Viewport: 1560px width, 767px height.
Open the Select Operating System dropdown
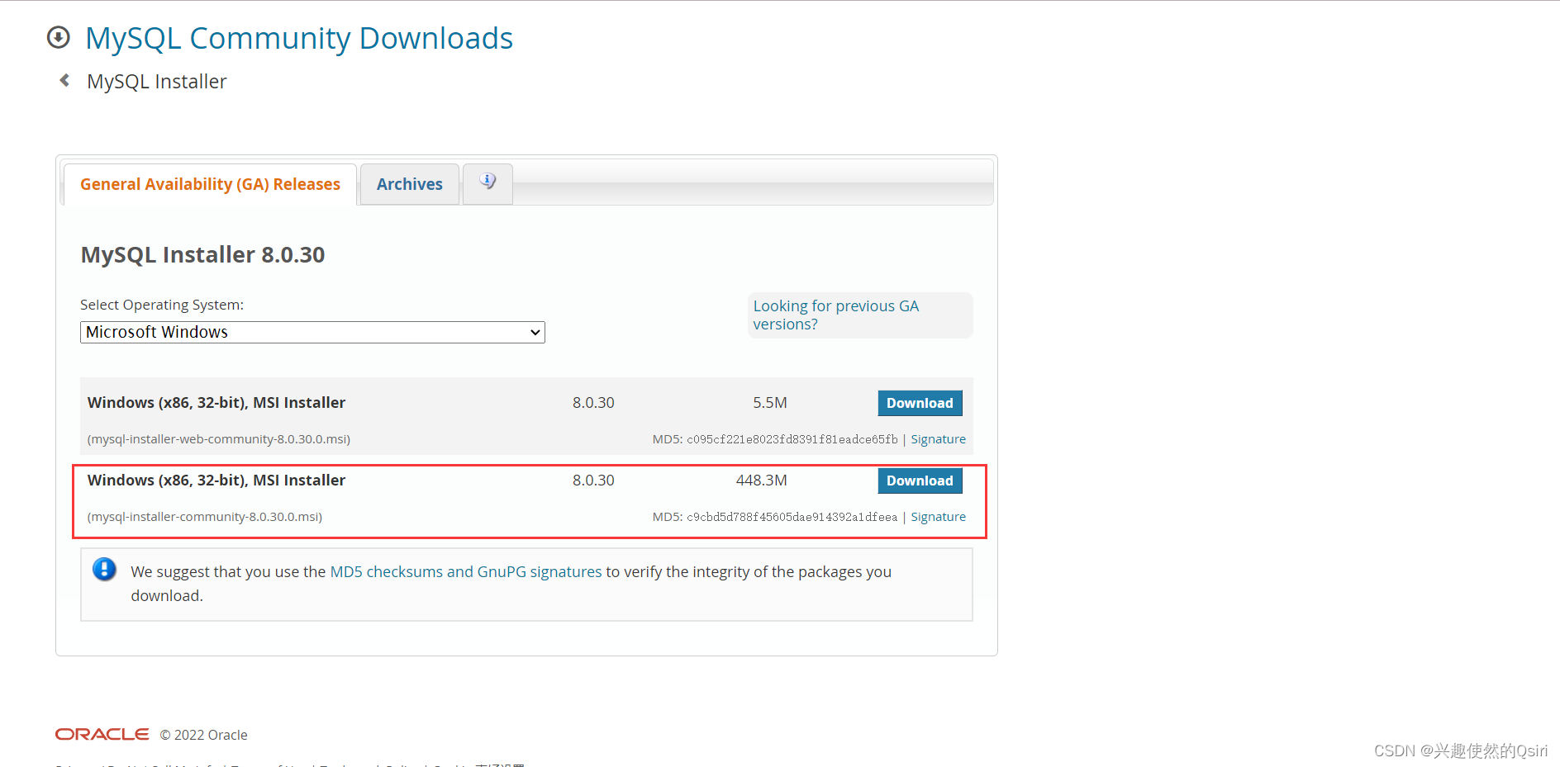point(312,332)
